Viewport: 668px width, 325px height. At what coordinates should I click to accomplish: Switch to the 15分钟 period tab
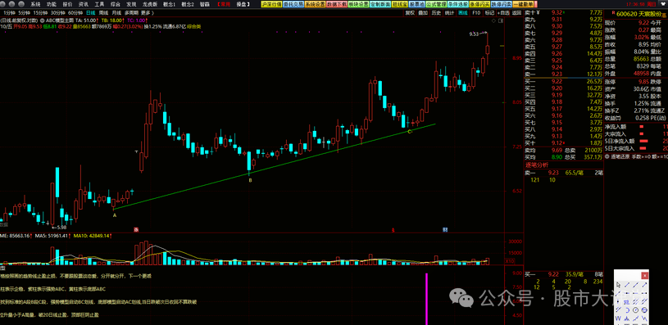40,13
